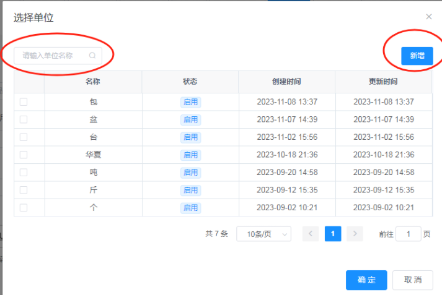Focus the 请输入单位名称 search field
442x295 pixels.
[x=53, y=56]
